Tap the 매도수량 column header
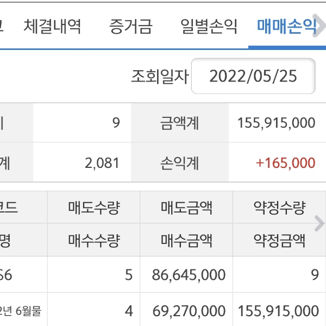Viewport: 326px width, 326px height. [x=94, y=207]
